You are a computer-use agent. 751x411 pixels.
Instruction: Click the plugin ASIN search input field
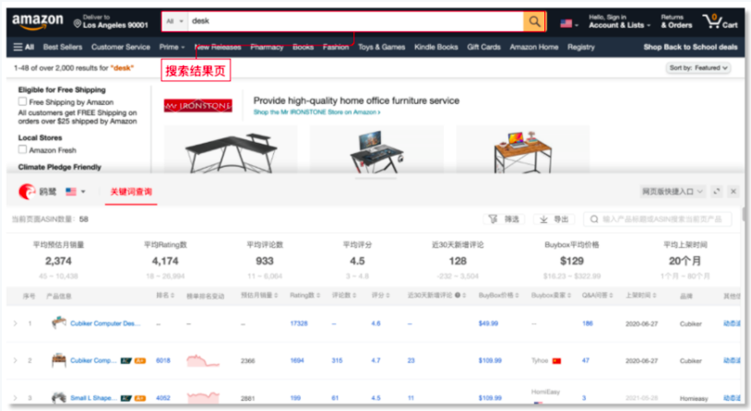(657, 219)
